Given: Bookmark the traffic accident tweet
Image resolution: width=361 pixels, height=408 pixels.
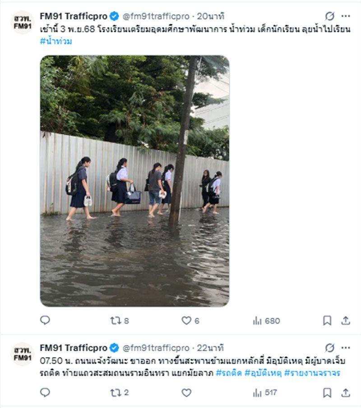Looking at the screenshot, I should tap(327, 393).
